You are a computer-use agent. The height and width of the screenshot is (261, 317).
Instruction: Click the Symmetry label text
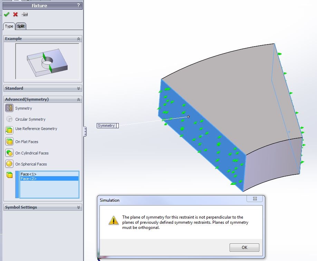tap(23, 108)
